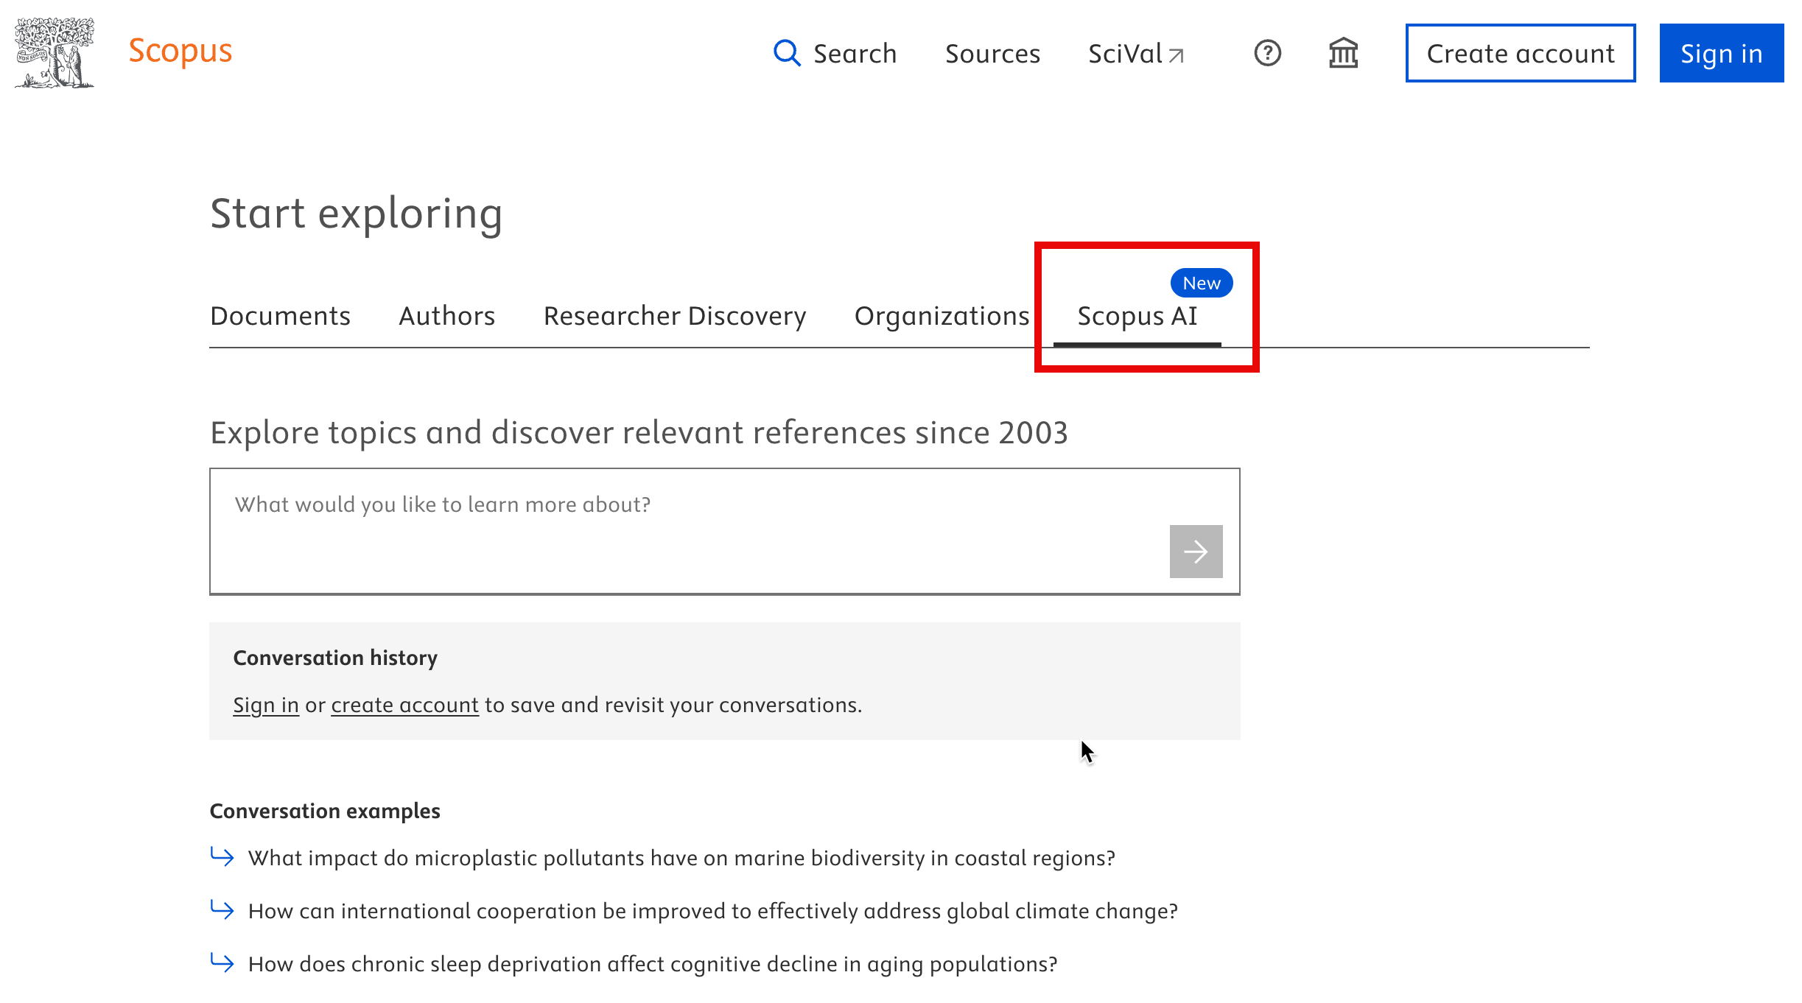Screen dimensions: 1802x1003
Task: Click the institution building icon
Action: pyautogui.click(x=1343, y=53)
